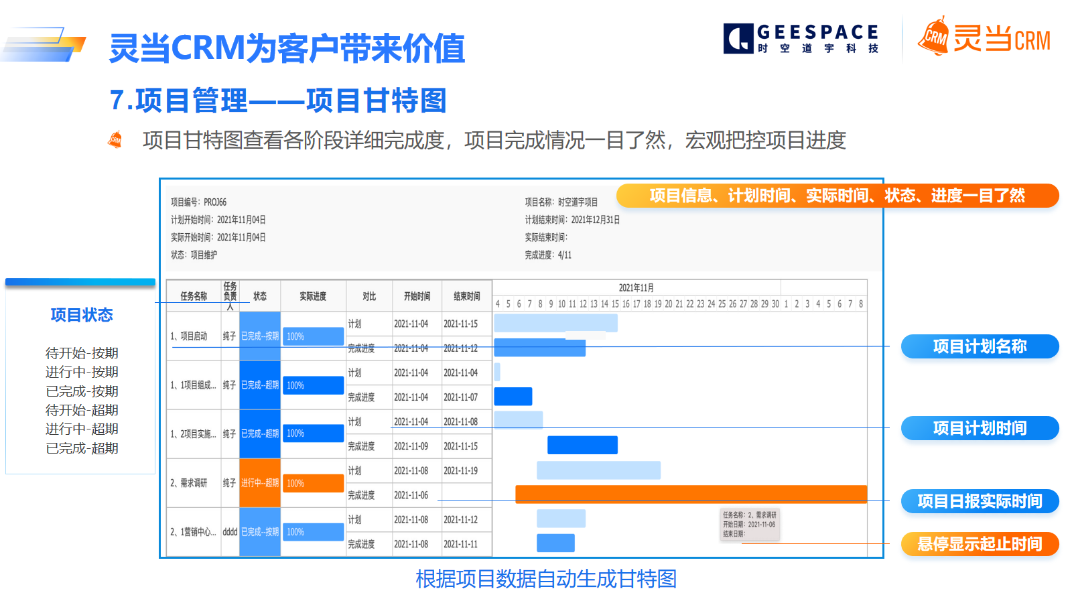Click the 项目日报实际时间 callout button

[x=980, y=501]
